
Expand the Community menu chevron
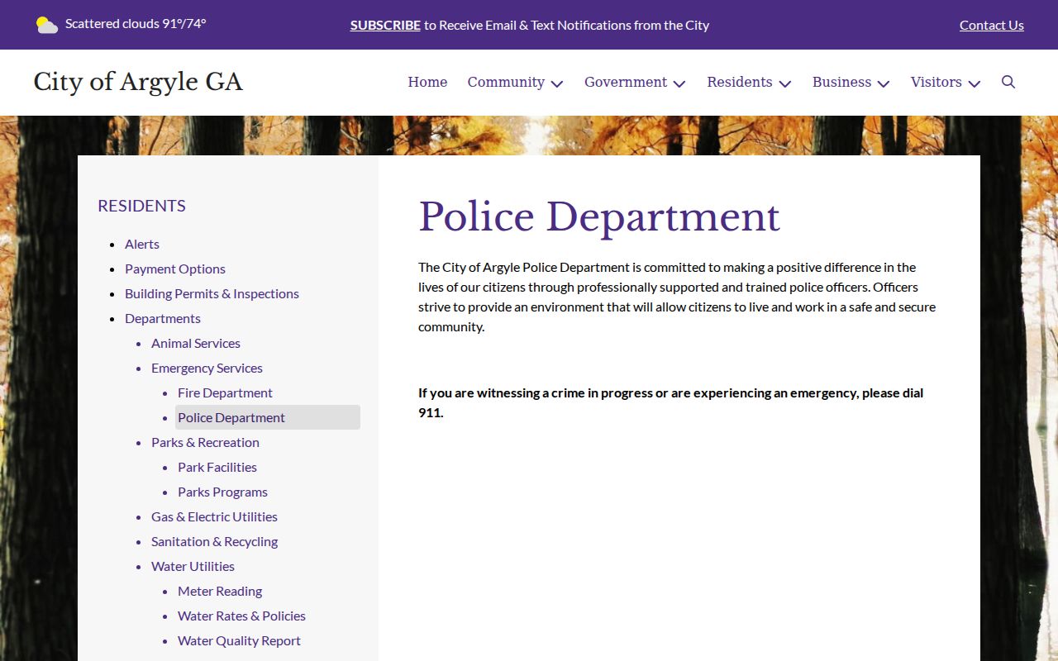[x=557, y=83]
